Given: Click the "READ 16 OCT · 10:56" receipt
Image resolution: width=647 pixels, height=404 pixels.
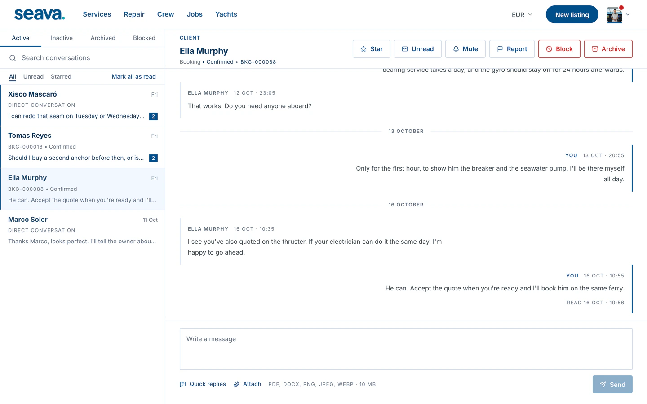Looking at the screenshot, I should 595,303.
